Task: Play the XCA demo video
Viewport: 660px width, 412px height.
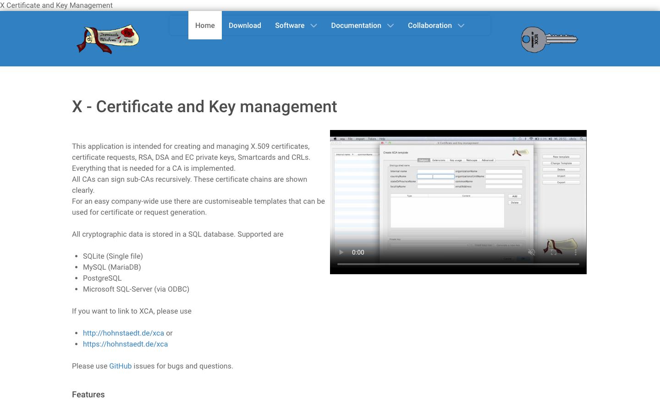Action: tap(341, 252)
